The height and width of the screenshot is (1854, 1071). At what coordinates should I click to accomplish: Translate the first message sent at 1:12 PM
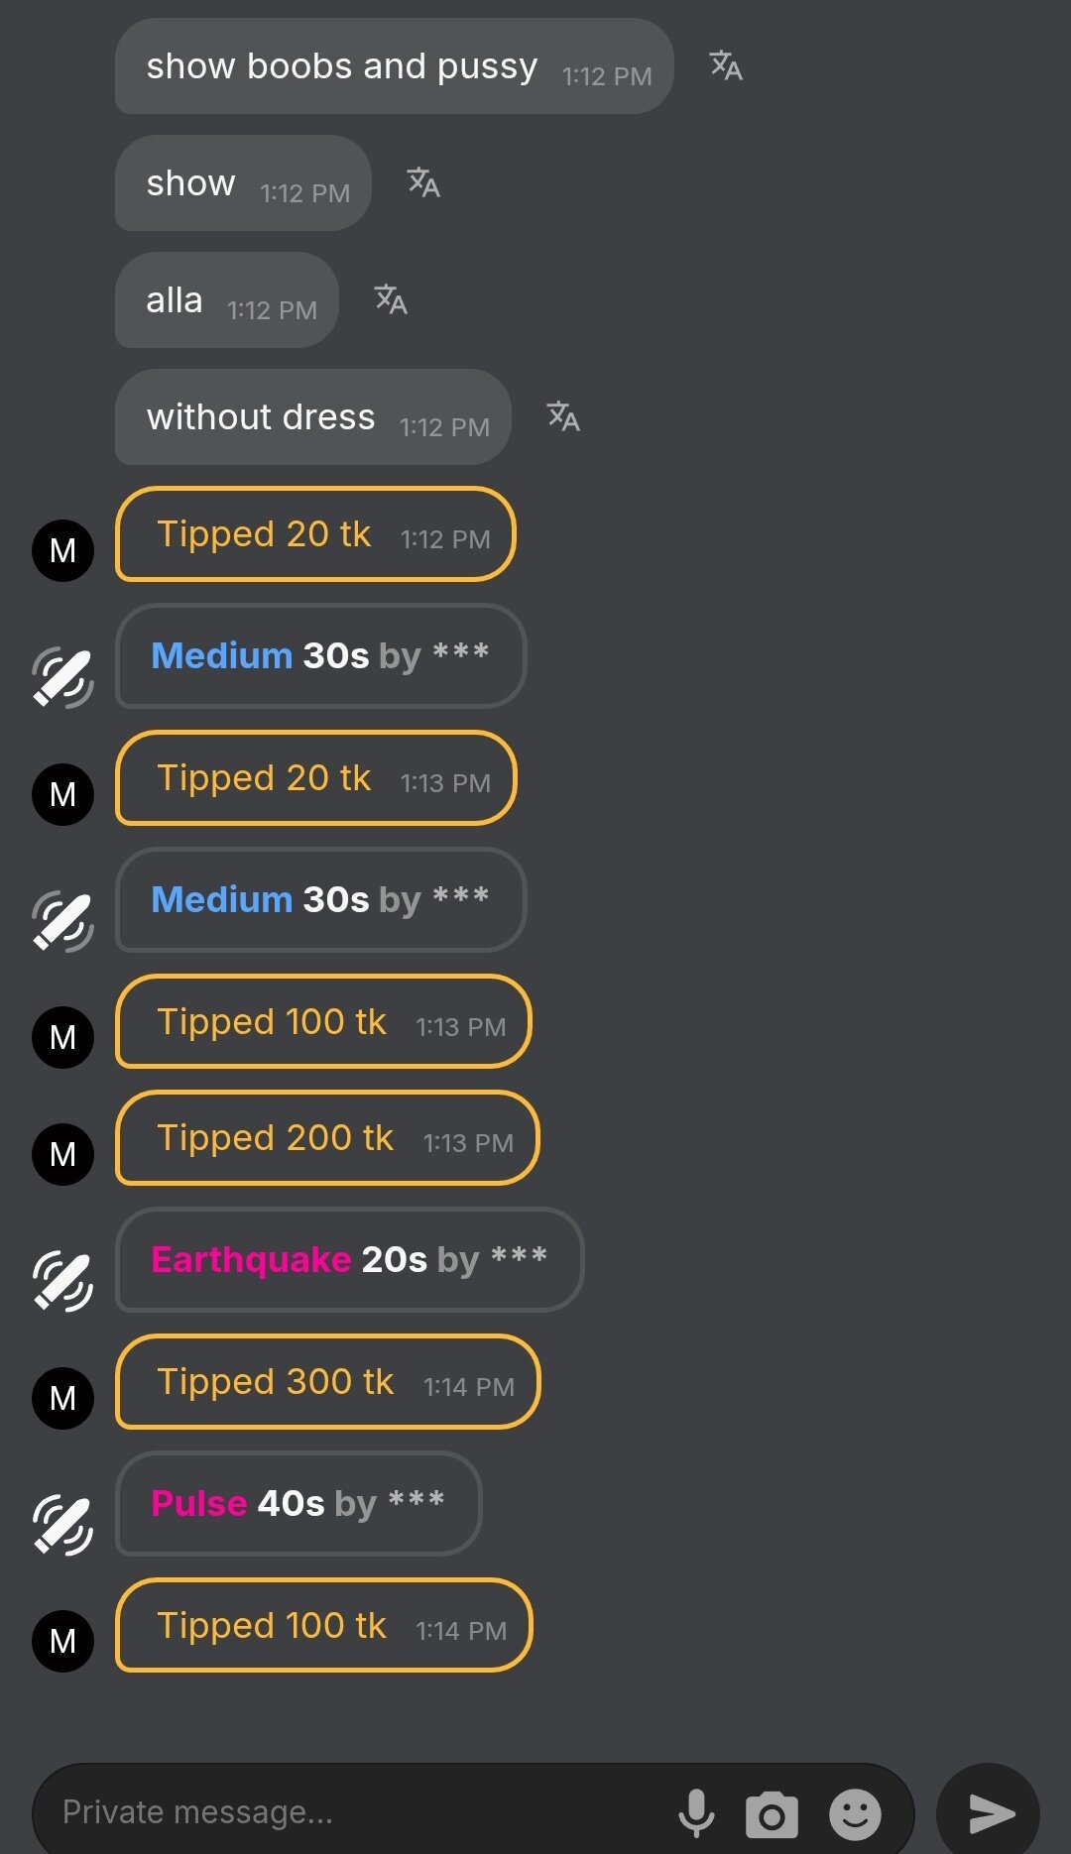click(726, 65)
